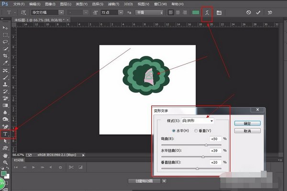Close the 未标题-1 document tab
287x191 pixels.
[x=67, y=20]
